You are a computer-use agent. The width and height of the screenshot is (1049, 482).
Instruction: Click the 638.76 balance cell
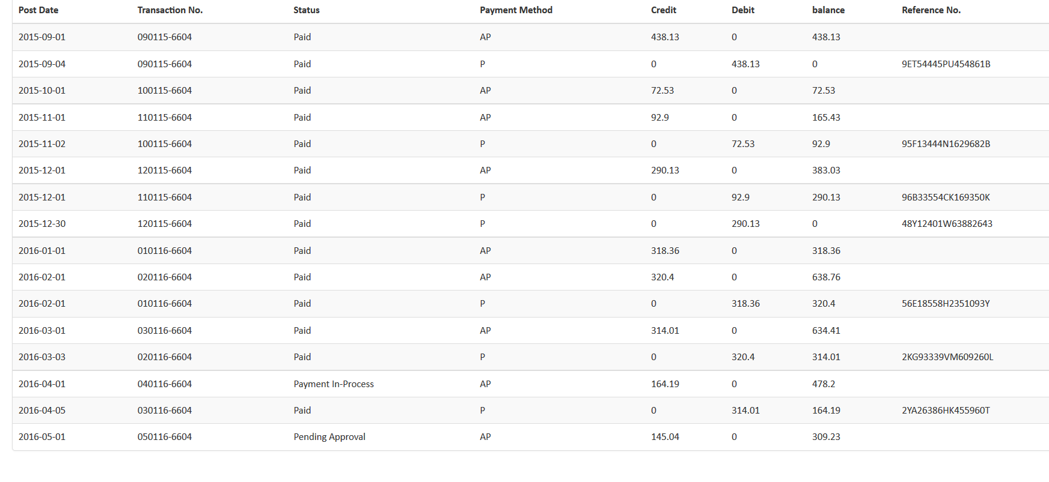(x=826, y=277)
